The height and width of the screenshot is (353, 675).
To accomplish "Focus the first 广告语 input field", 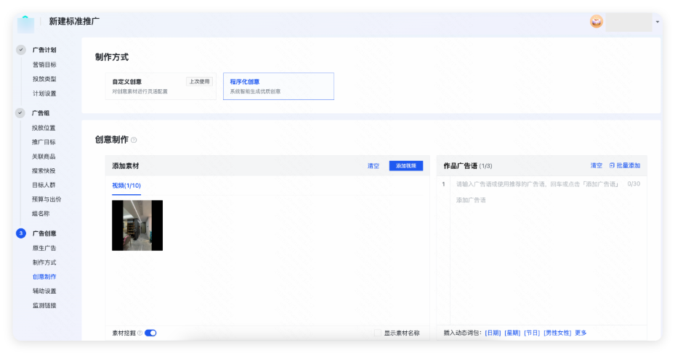I will pyautogui.click(x=537, y=184).
